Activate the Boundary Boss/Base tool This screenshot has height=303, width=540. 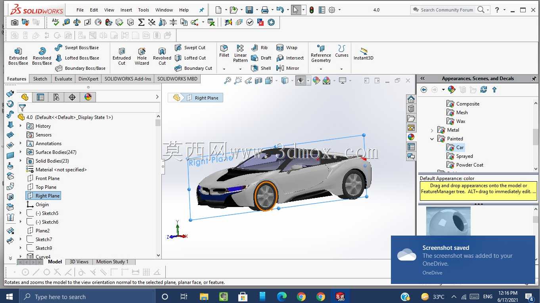(x=80, y=68)
